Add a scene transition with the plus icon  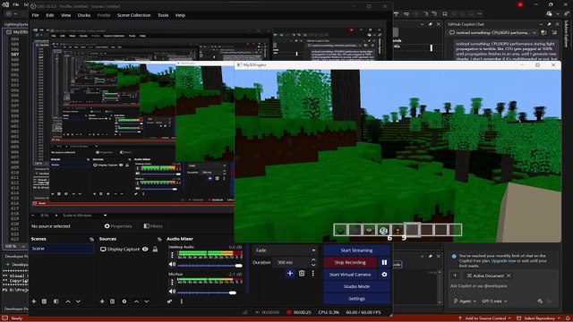(x=290, y=273)
